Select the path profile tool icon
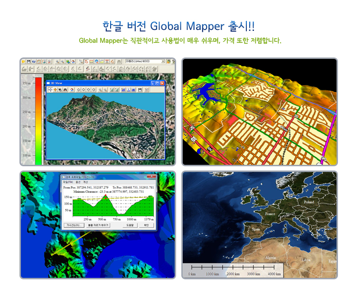Image resolution: width=356 pixels, height=285 pixels. tap(102, 62)
